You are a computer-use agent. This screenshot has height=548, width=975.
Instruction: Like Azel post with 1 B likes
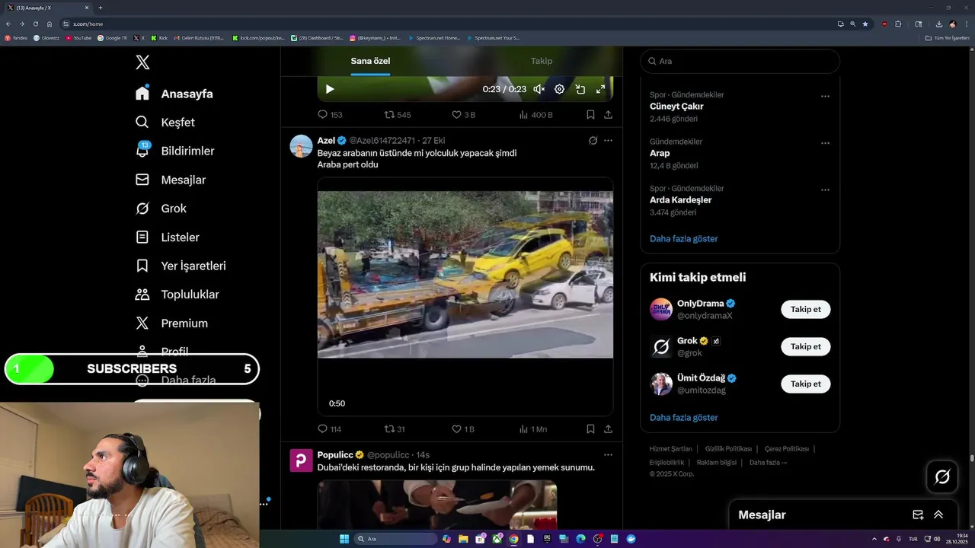pos(463,429)
